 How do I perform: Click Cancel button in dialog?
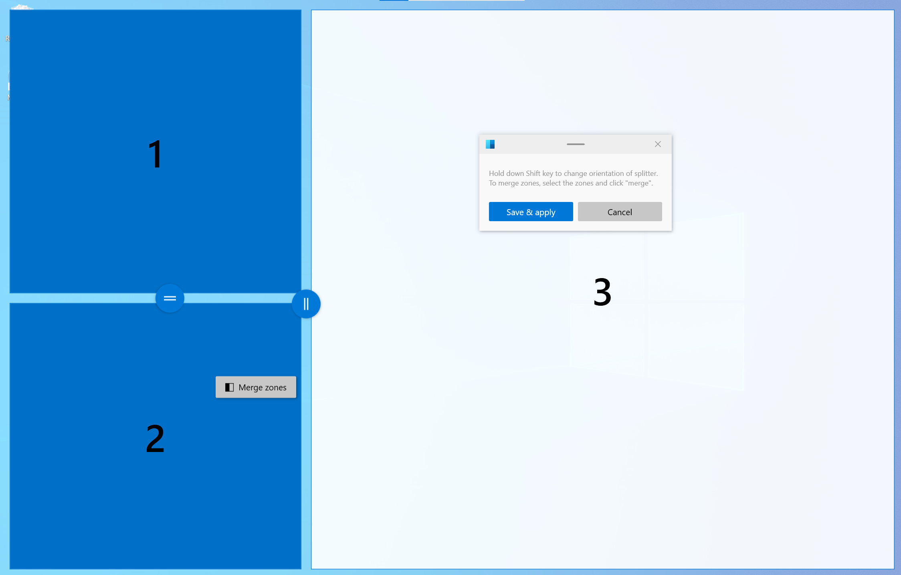click(x=619, y=211)
